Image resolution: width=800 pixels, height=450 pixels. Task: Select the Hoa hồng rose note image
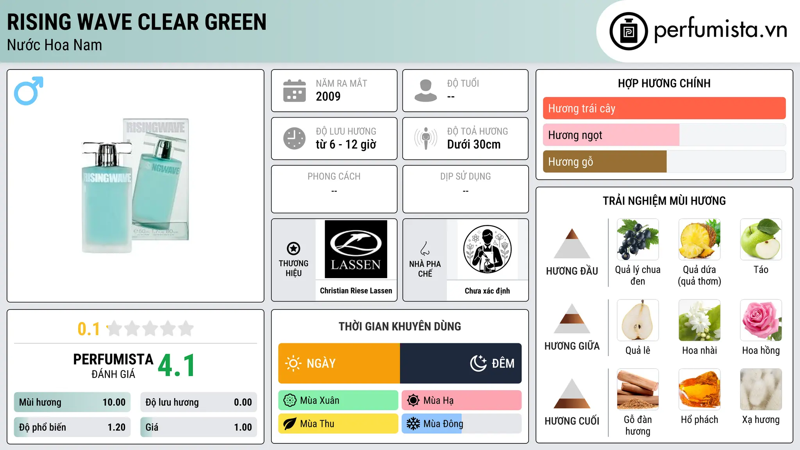coord(761,320)
